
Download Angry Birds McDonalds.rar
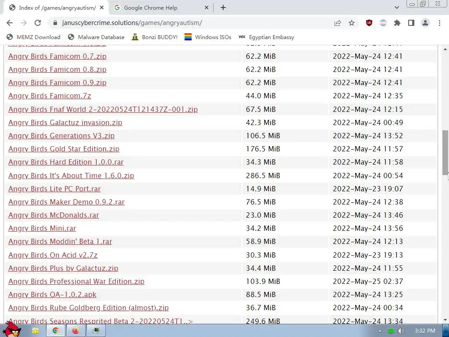(x=53, y=215)
